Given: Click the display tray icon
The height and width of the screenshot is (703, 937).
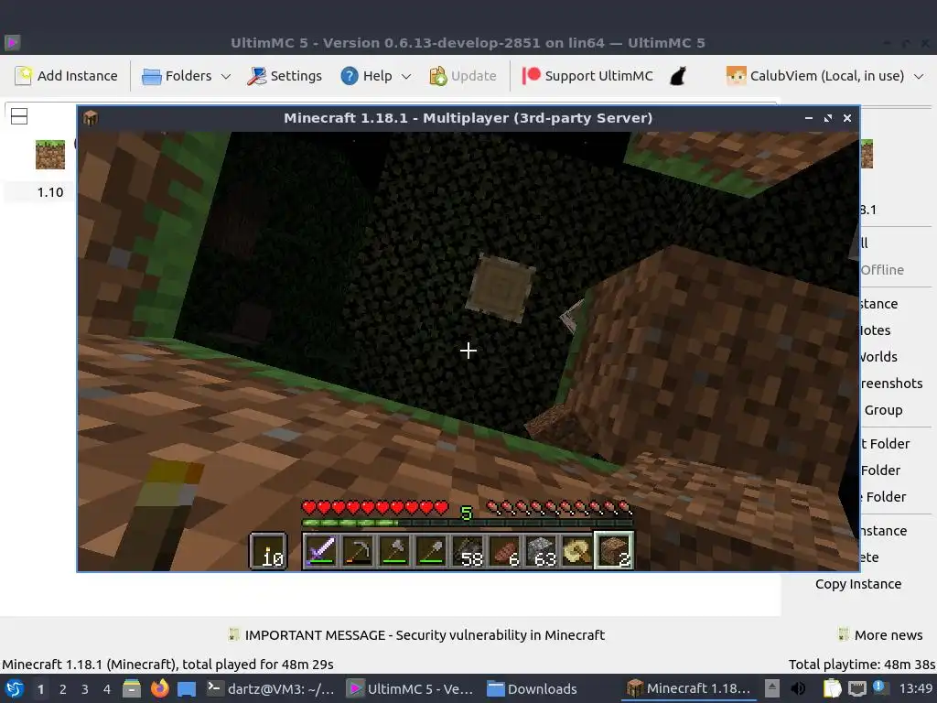Looking at the screenshot, I should tap(856, 688).
